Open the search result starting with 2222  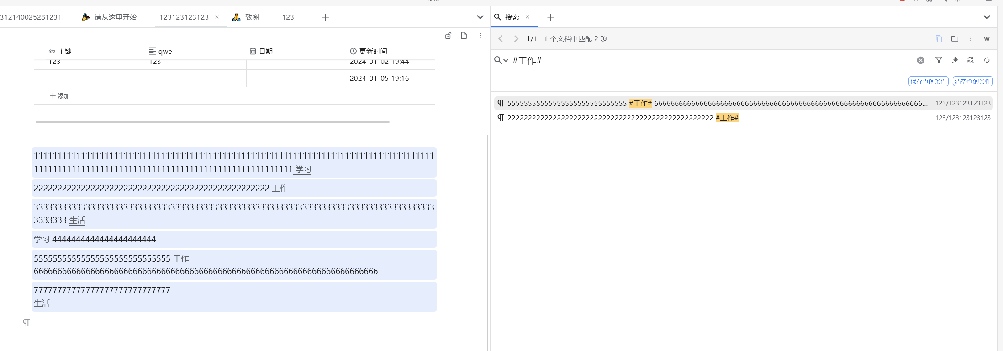743,118
